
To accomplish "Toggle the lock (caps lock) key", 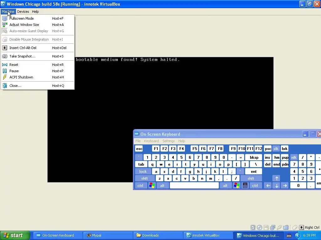I will [x=143, y=172].
